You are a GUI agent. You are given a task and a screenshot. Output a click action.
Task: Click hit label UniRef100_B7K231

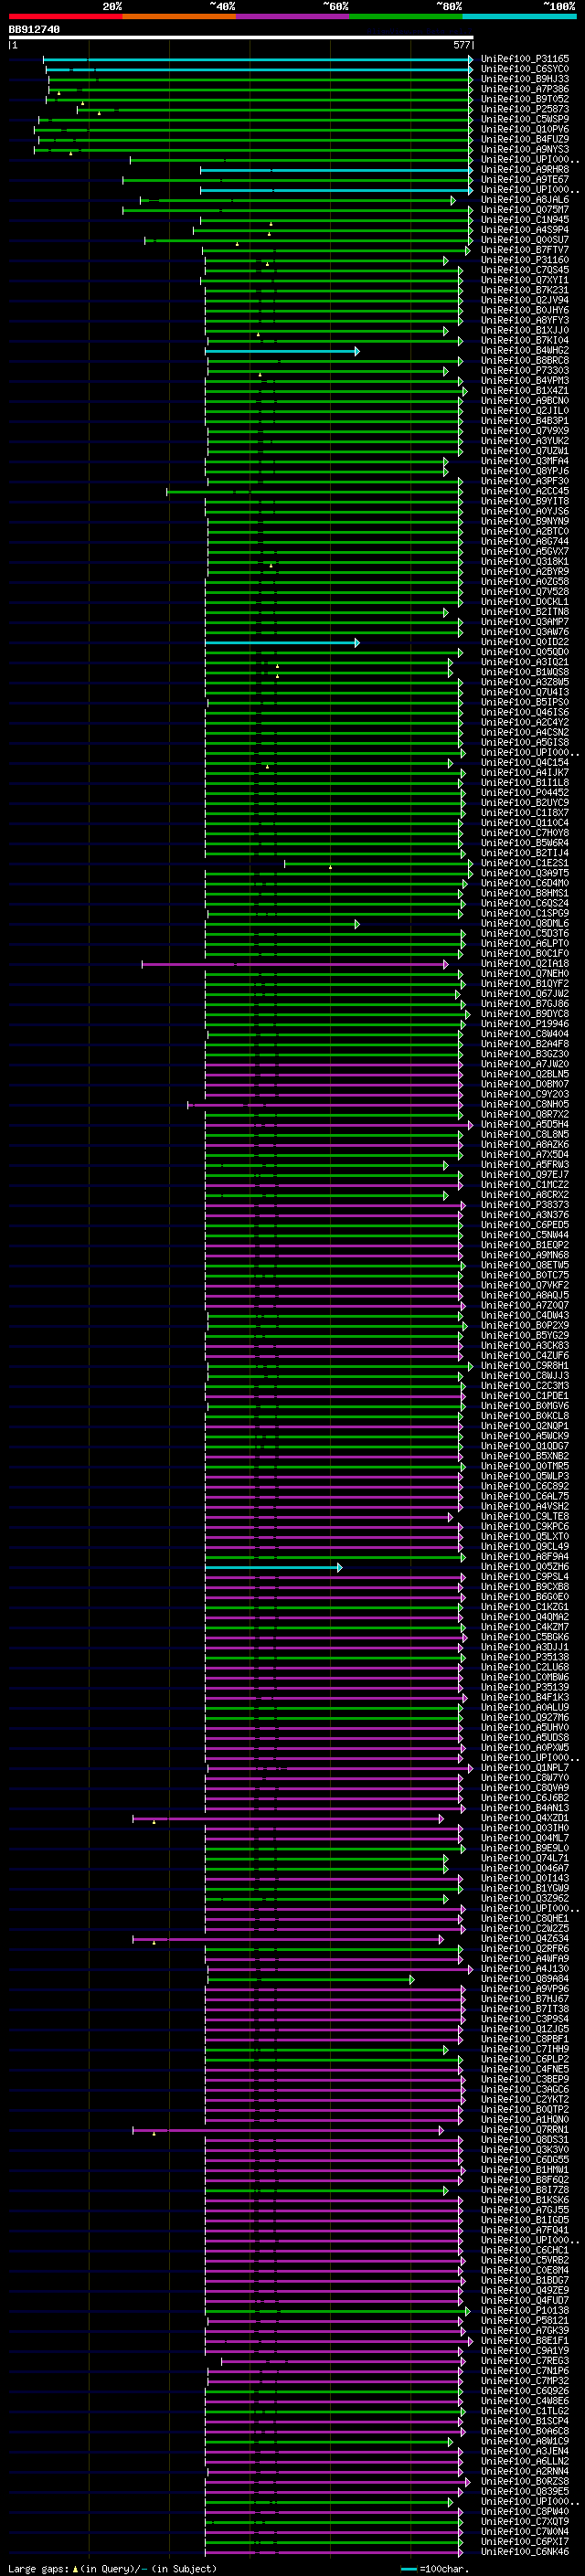coord(525,291)
